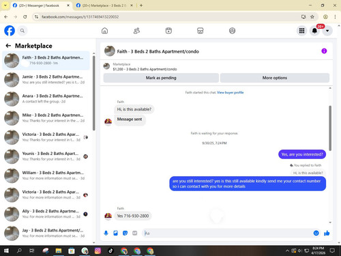Click the 'Yes 716-930-2800' message
341x256 pixels.
pyautogui.click(x=133, y=216)
